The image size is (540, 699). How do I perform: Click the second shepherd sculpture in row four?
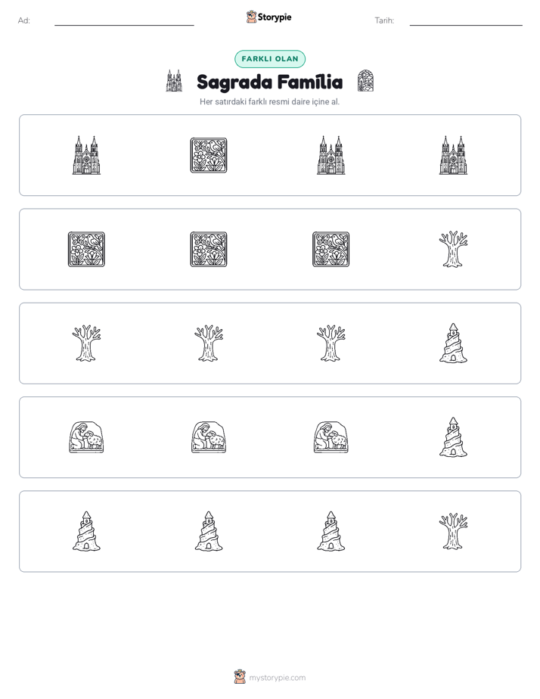tap(209, 437)
